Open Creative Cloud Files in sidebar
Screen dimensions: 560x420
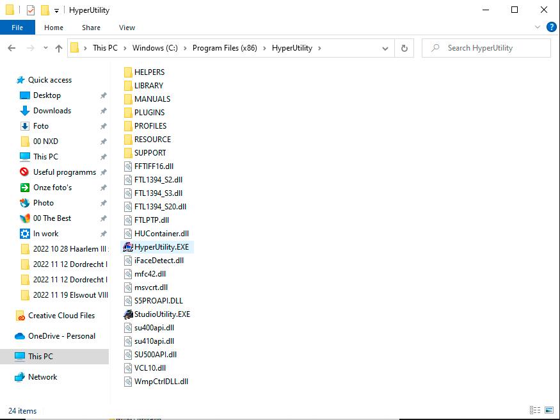61,316
